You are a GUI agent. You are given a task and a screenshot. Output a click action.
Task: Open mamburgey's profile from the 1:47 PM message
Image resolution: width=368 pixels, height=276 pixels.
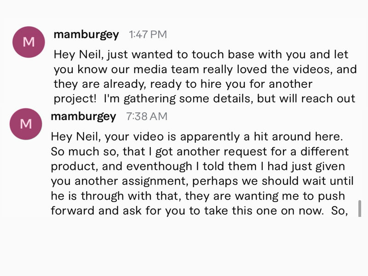click(86, 34)
